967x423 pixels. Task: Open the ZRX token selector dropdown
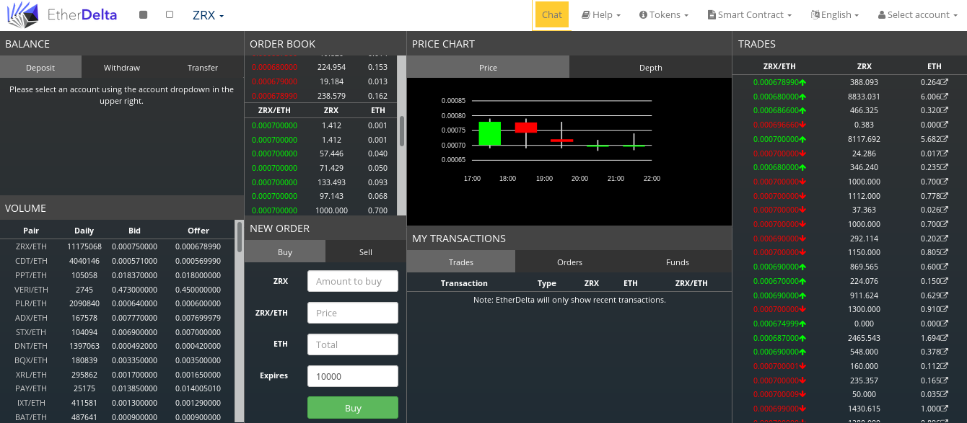208,14
